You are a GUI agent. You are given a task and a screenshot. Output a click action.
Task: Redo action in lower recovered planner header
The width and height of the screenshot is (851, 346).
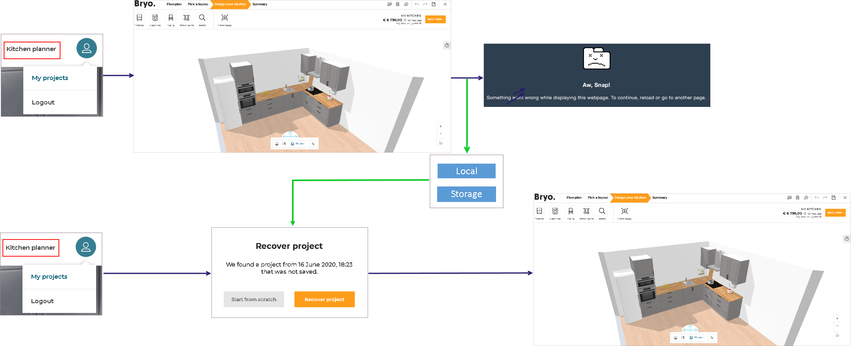(825, 197)
